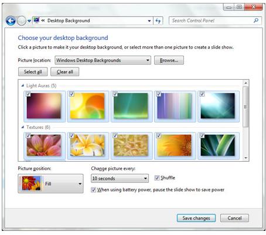Screen dimensions: 266x235
Task: Close the Desktop Background window
Action: pos(253,7)
